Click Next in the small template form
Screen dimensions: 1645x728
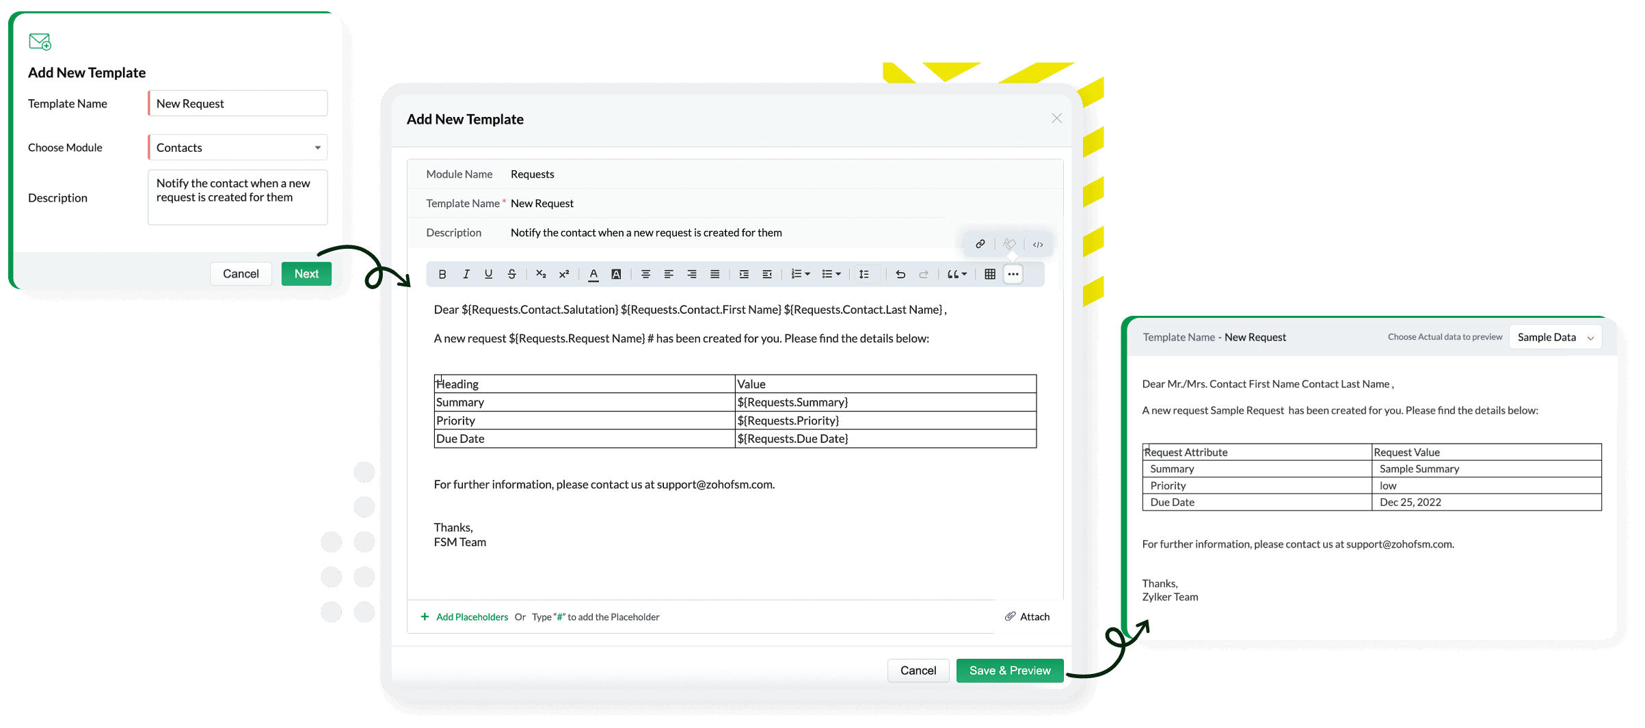306,273
